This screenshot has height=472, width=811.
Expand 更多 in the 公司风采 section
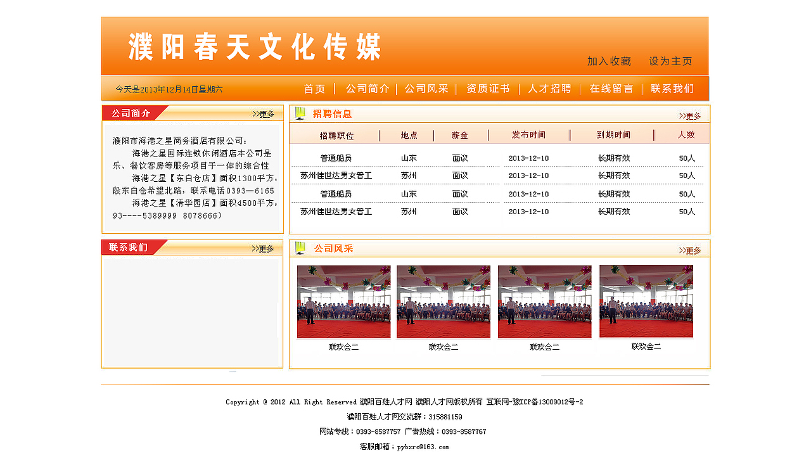pyautogui.click(x=693, y=250)
